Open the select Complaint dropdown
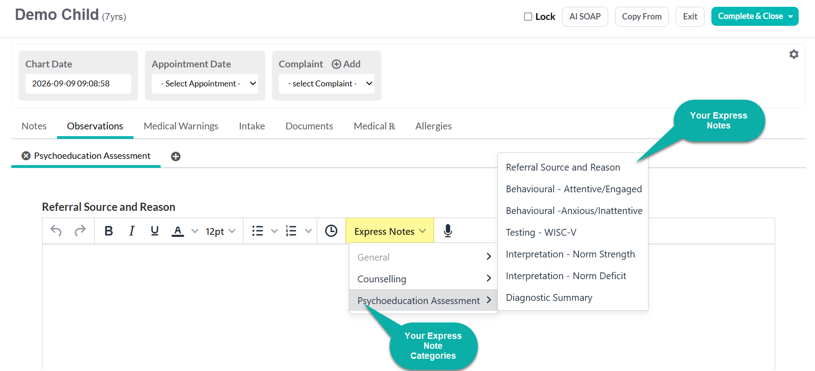 pyautogui.click(x=327, y=84)
